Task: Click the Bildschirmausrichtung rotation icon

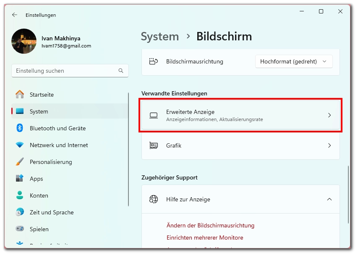Action: click(x=154, y=61)
